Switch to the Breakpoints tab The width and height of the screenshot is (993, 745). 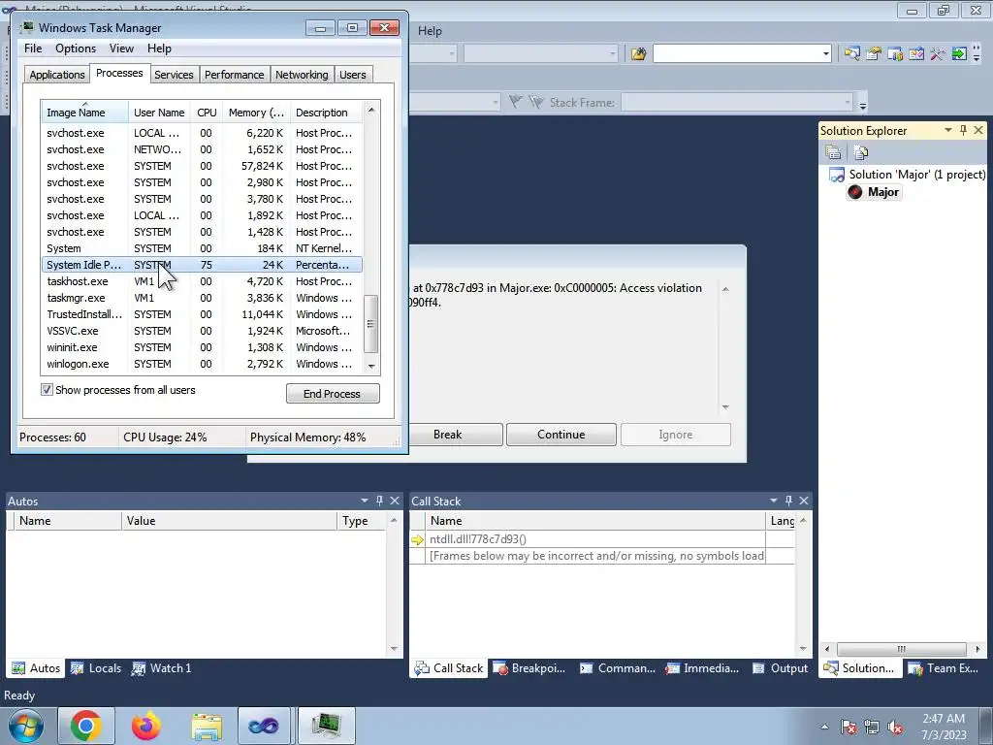[529, 668]
